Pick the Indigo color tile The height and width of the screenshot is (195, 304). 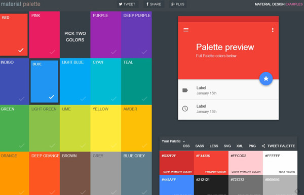click(x=15, y=81)
